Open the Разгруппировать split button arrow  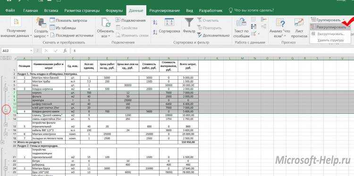(x=349, y=27)
